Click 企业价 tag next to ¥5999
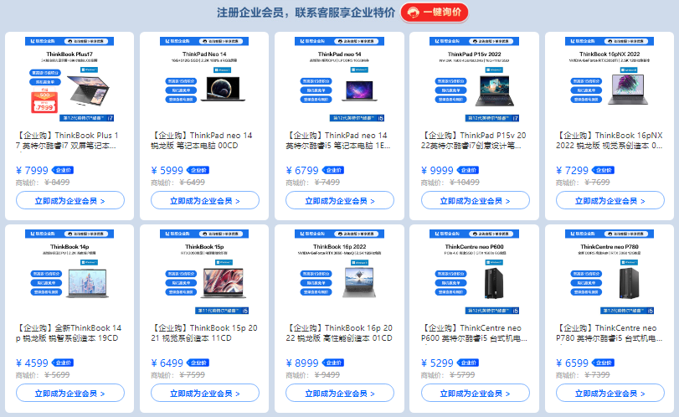Screen dimensions: 679x417 [198, 170]
